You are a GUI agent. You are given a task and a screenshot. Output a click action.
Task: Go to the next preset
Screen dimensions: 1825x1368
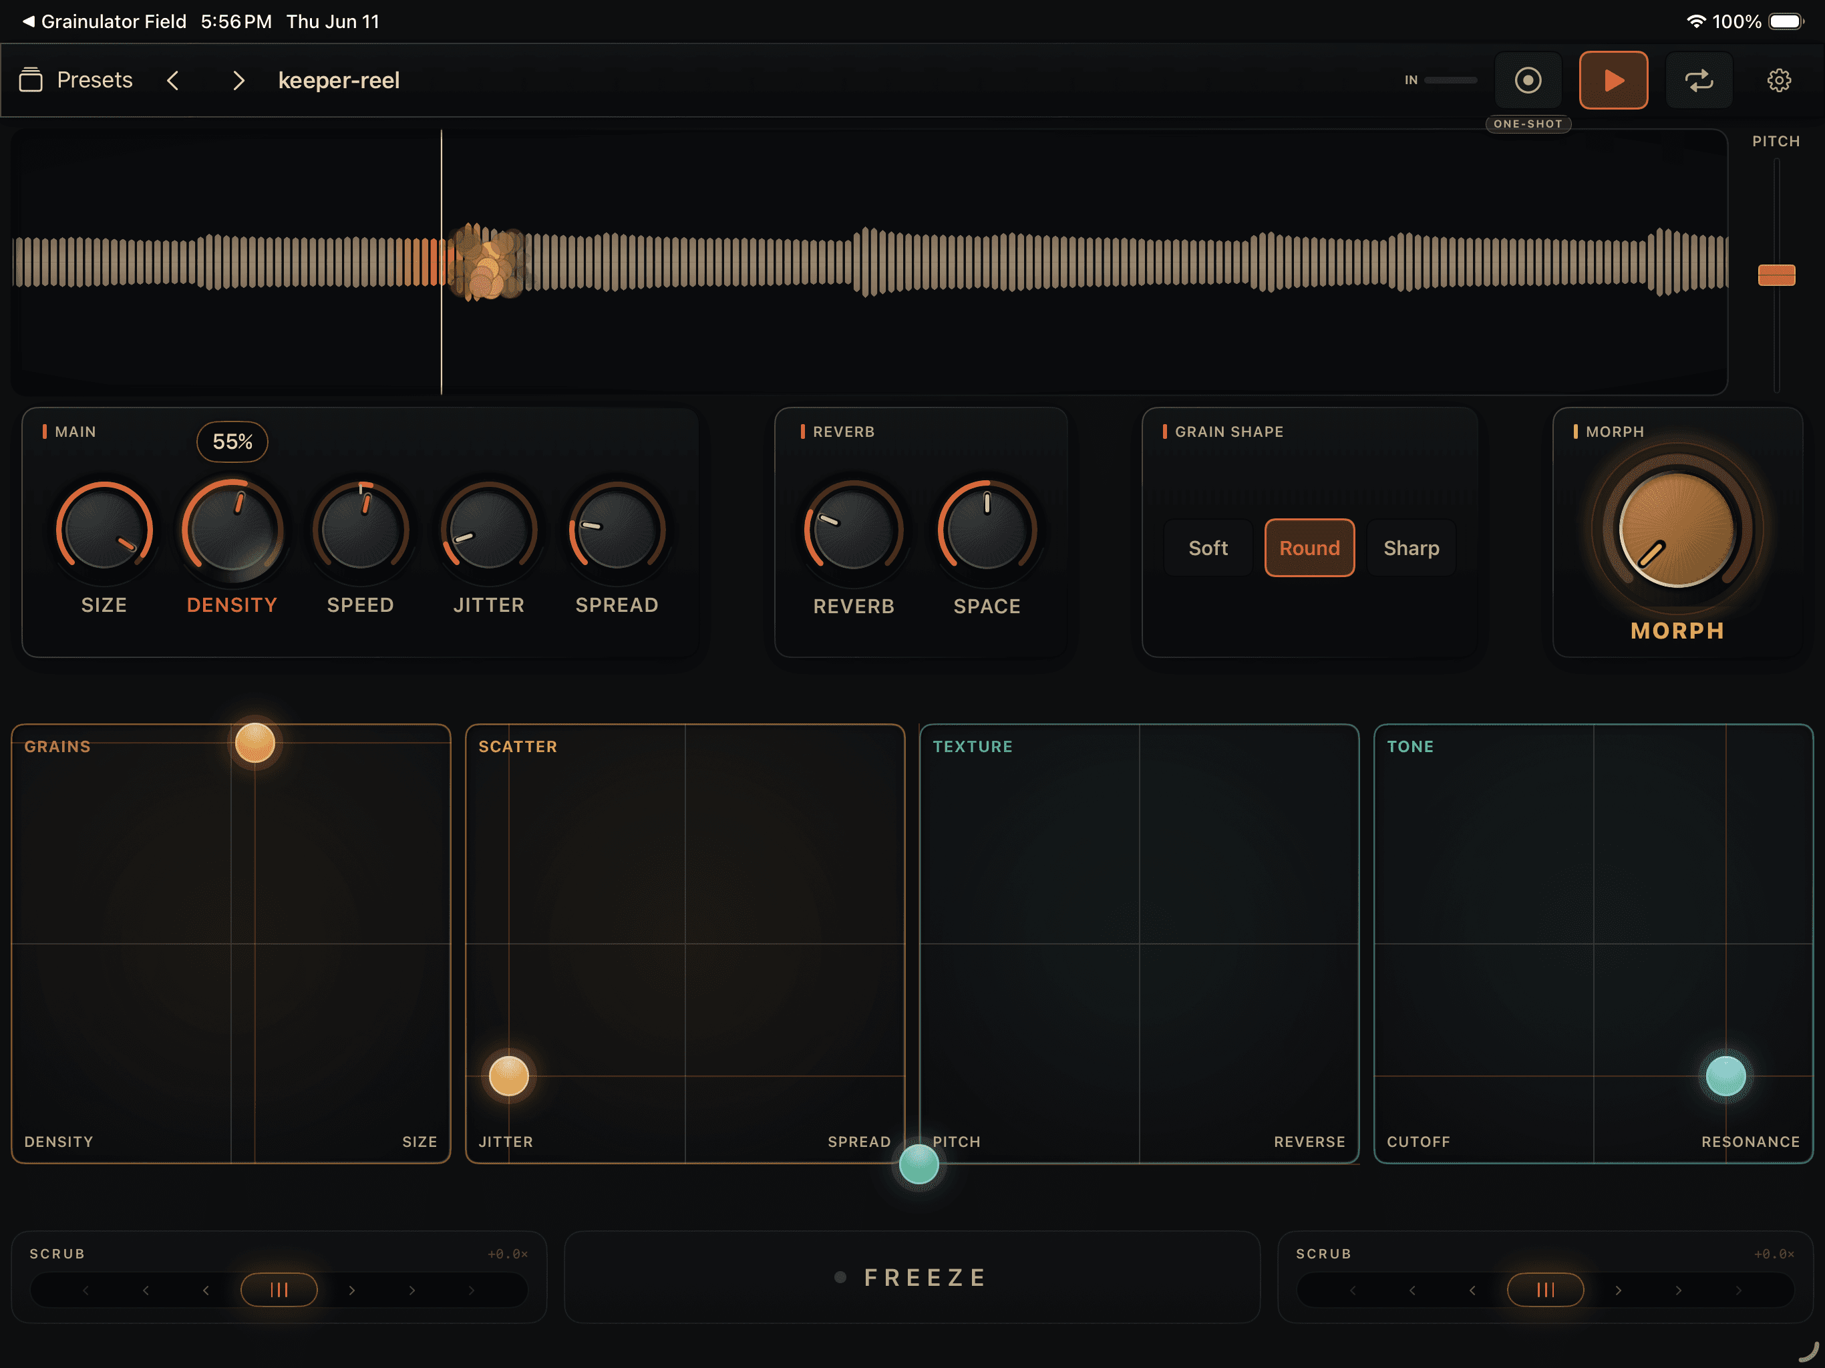[x=238, y=80]
